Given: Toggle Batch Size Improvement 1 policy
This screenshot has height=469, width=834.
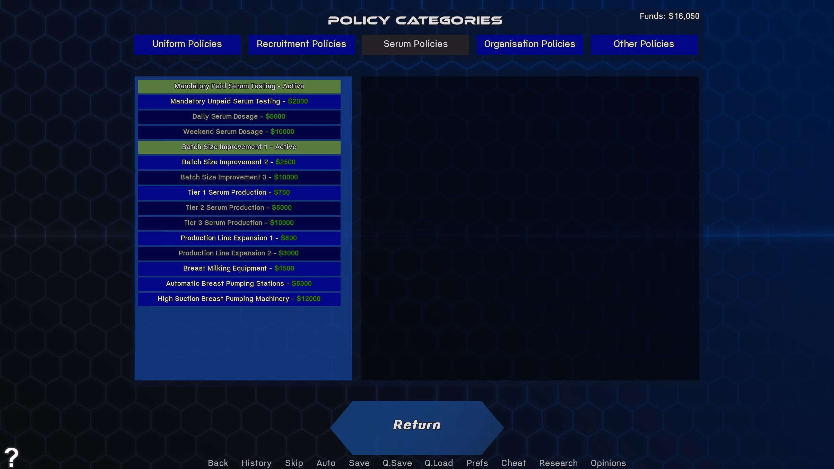Looking at the screenshot, I should [239, 147].
